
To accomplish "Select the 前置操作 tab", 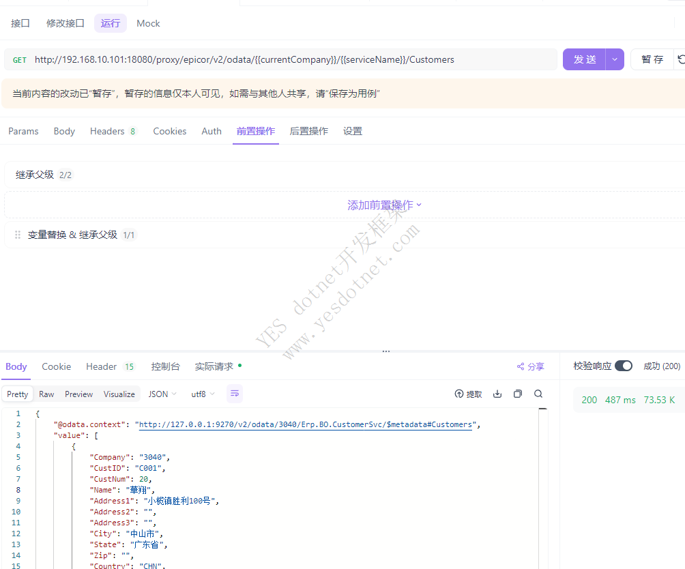I will pyautogui.click(x=256, y=132).
